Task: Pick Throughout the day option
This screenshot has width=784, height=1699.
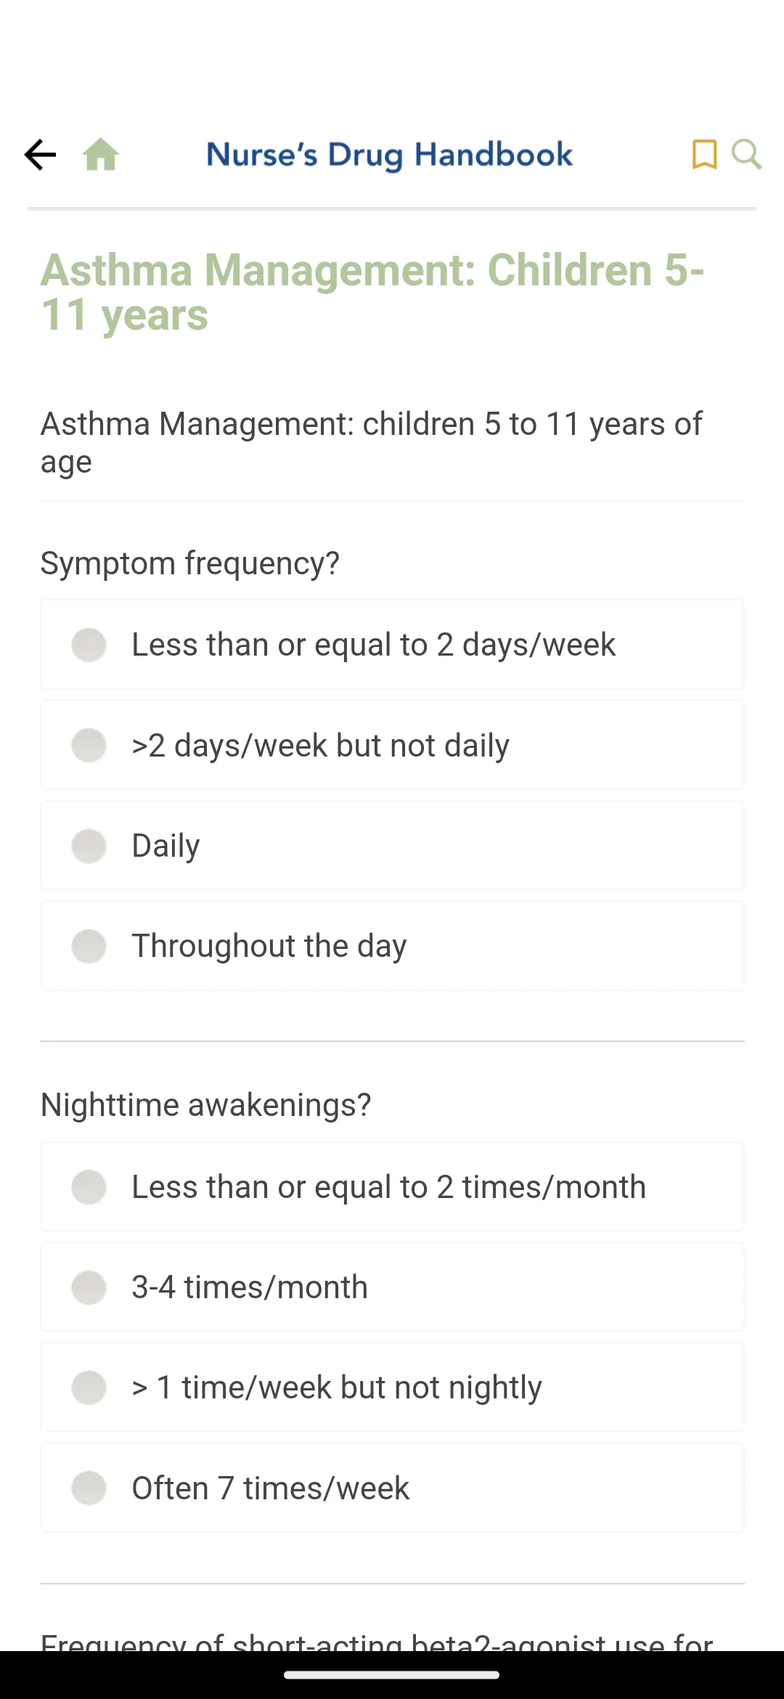Action: (x=392, y=946)
